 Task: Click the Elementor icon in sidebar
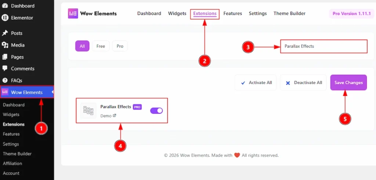(5, 18)
